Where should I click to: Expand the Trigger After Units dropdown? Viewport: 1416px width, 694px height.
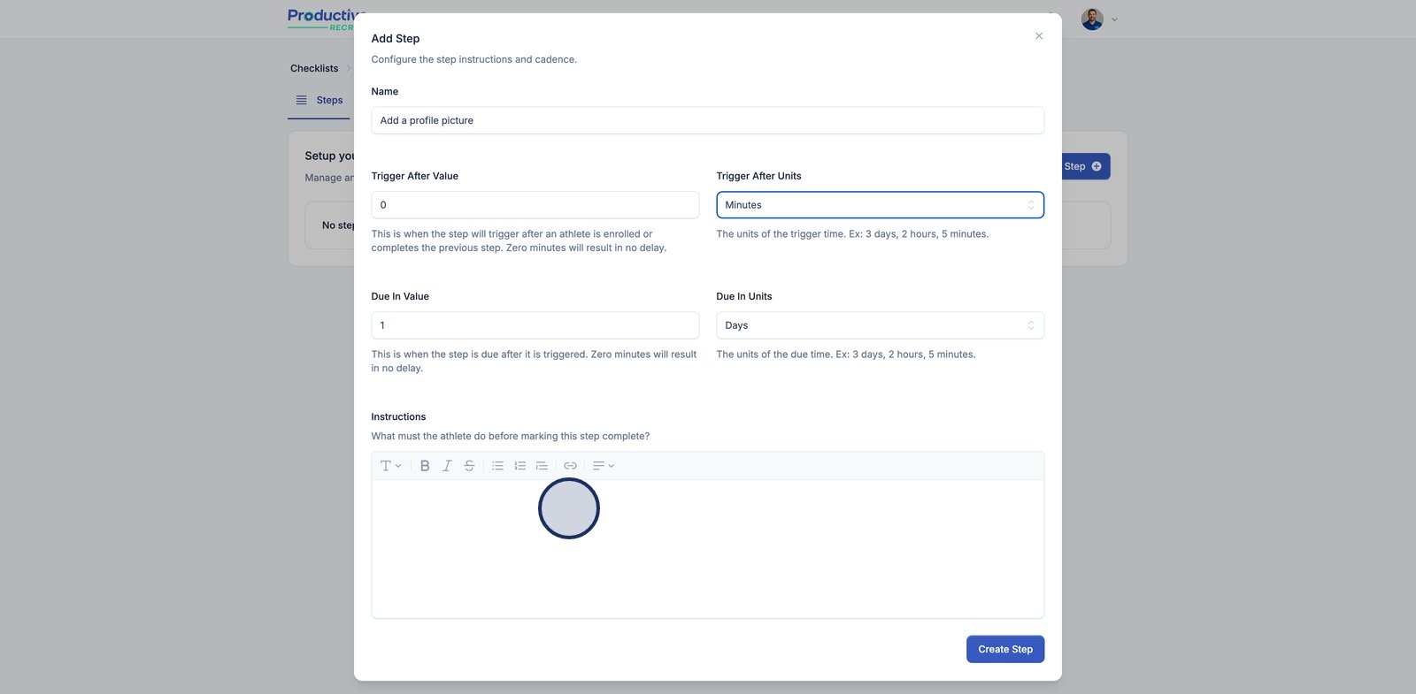880,205
